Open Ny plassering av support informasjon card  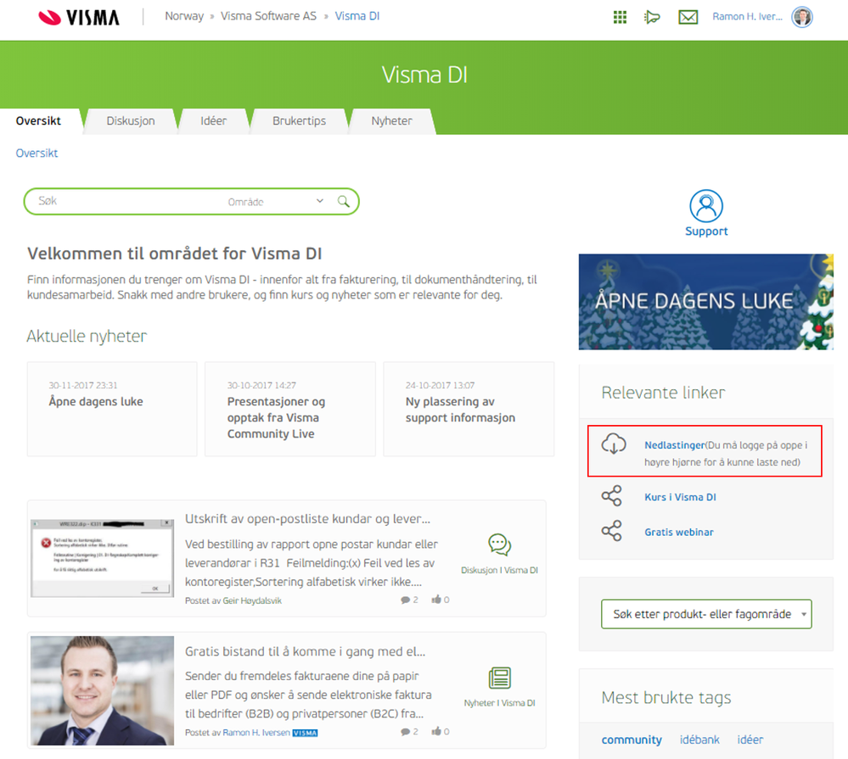tap(469, 409)
